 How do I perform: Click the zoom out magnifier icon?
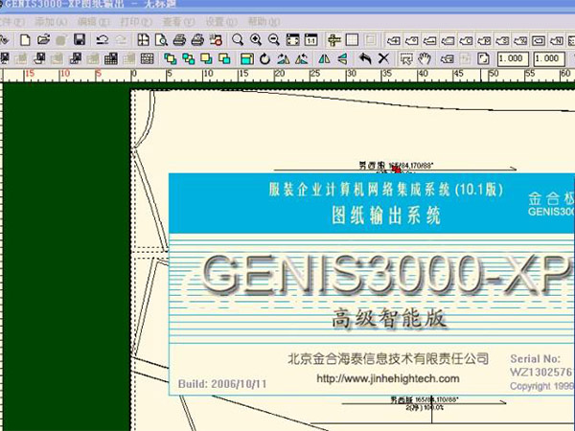click(274, 39)
